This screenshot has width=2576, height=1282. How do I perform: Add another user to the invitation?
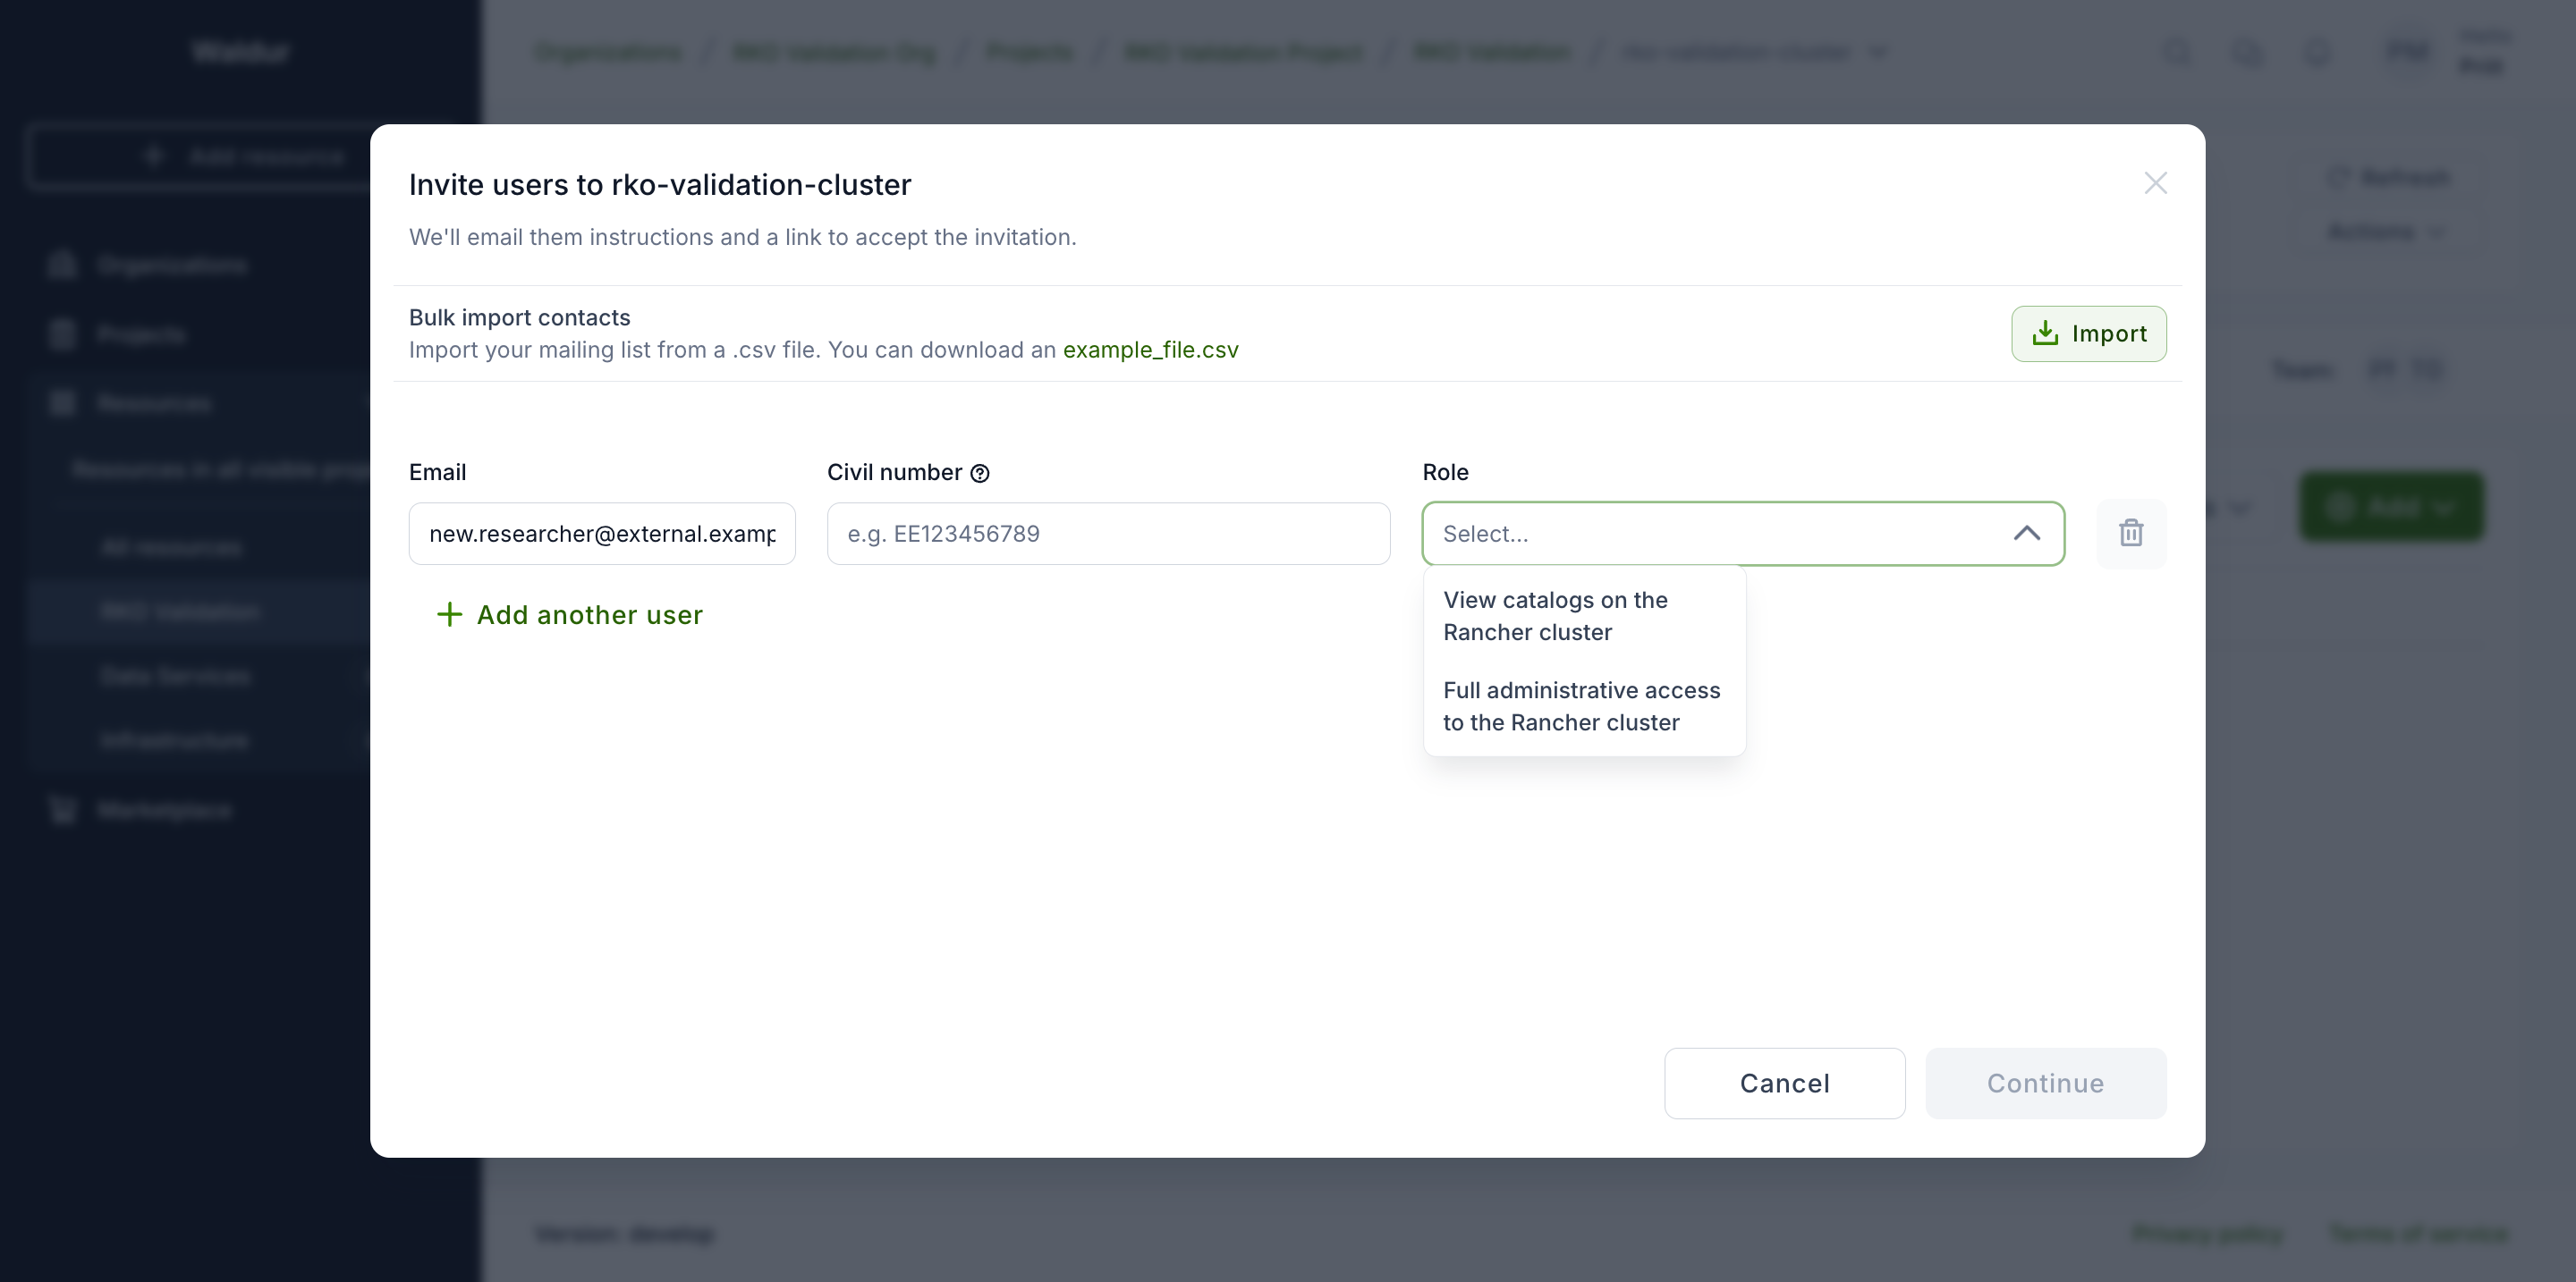pos(570,614)
